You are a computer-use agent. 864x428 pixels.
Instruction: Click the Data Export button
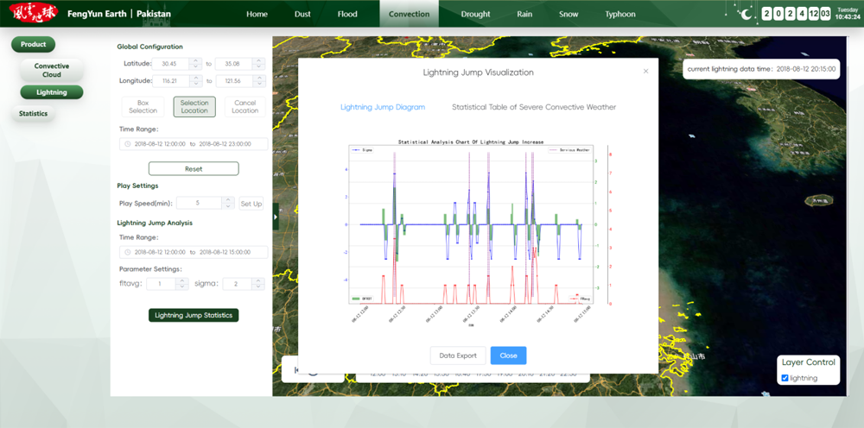tap(458, 356)
